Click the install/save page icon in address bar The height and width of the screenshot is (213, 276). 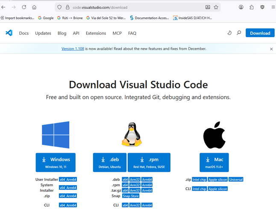(x=208, y=7)
